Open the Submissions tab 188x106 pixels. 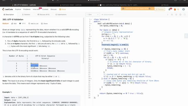pyautogui.click(x=61, y=14)
